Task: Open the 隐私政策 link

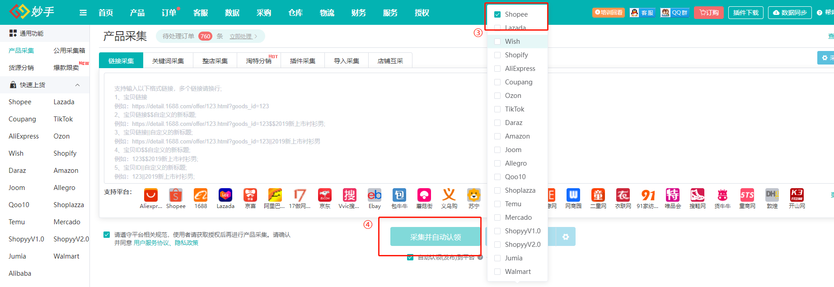Action: pos(187,243)
